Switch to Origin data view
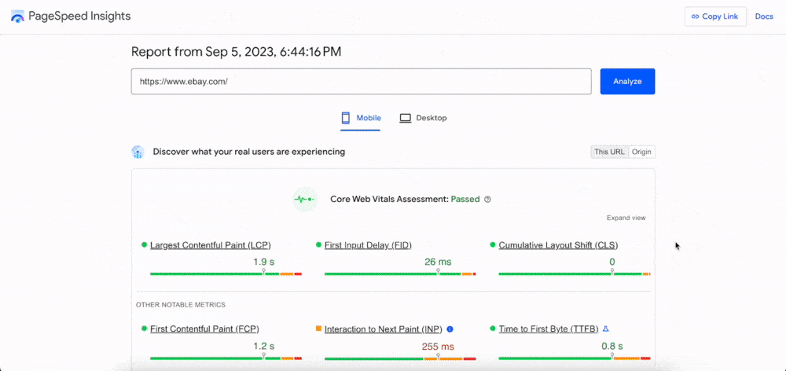 tap(641, 152)
